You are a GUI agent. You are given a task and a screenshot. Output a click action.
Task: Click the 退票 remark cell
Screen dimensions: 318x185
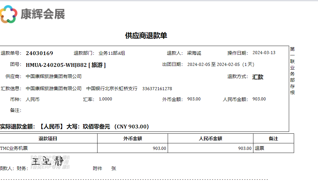coord(259,148)
